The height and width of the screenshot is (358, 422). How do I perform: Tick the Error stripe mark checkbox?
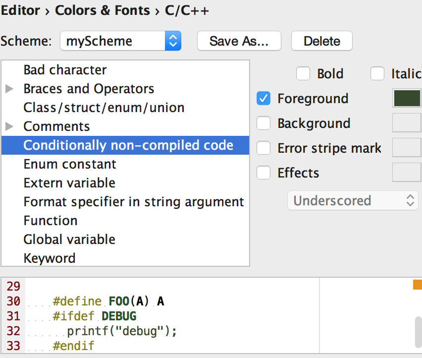[x=264, y=148]
